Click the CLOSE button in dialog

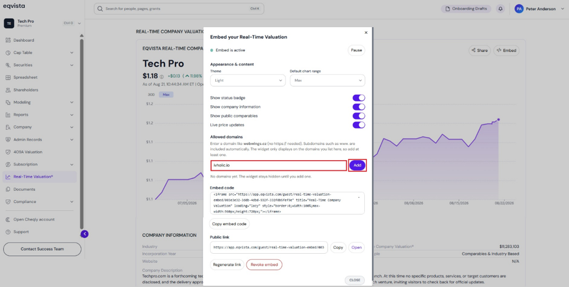tap(354, 280)
